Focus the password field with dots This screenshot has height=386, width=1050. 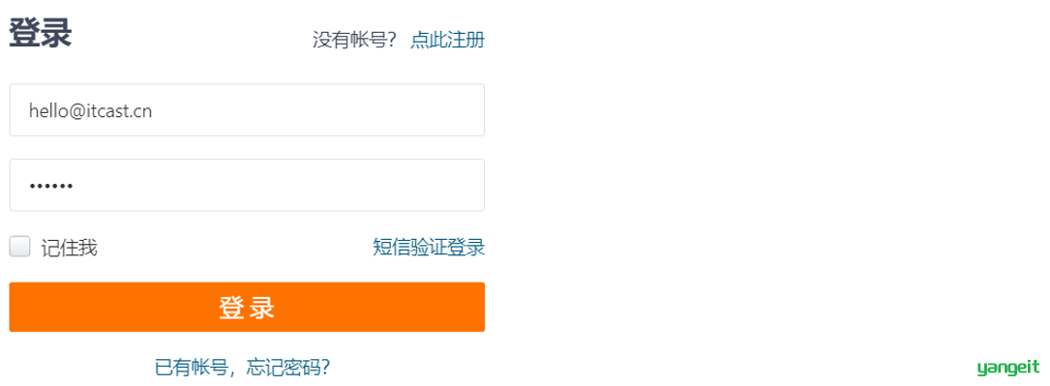(x=247, y=186)
